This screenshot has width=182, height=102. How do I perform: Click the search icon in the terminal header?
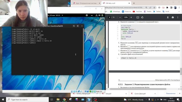[x=74, y=26]
